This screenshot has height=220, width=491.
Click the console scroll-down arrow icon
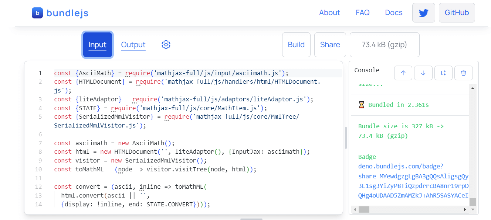tap(423, 73)
